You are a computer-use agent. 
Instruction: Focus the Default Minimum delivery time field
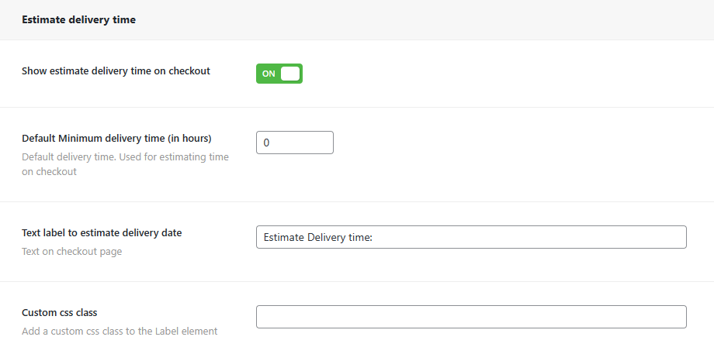[x=294, y=143]
